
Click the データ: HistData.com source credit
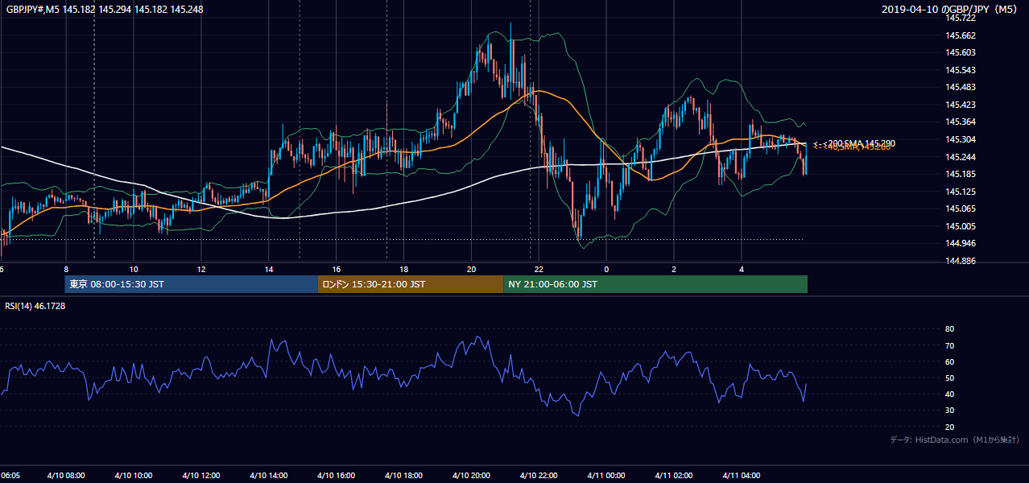pos(955,440)
